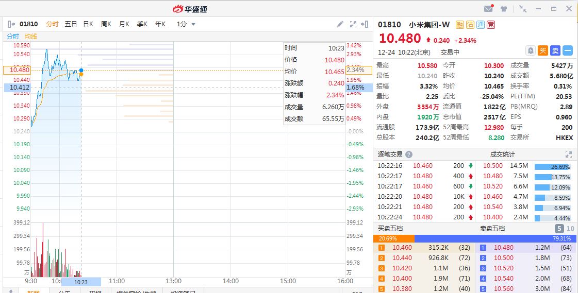Switch to 周K chart
This screenshot has width=578, height=293.
[x=106, y=24]
